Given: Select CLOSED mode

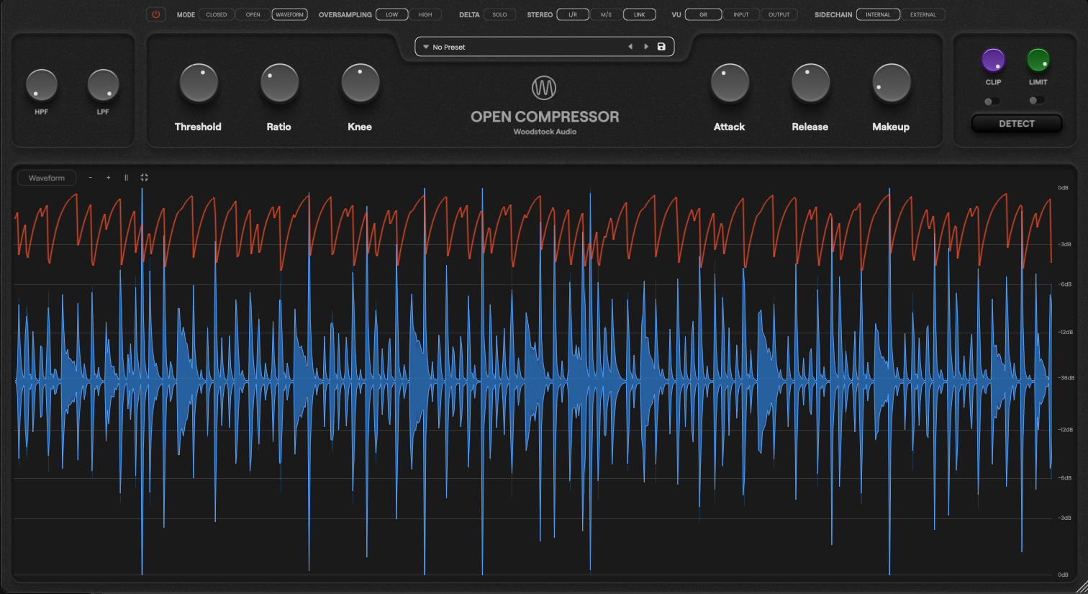Looking at the screenshot, I should tap(216, 14).
